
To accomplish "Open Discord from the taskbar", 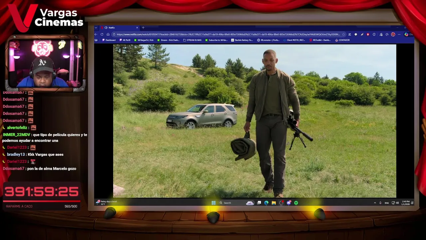I will (289, 203).
